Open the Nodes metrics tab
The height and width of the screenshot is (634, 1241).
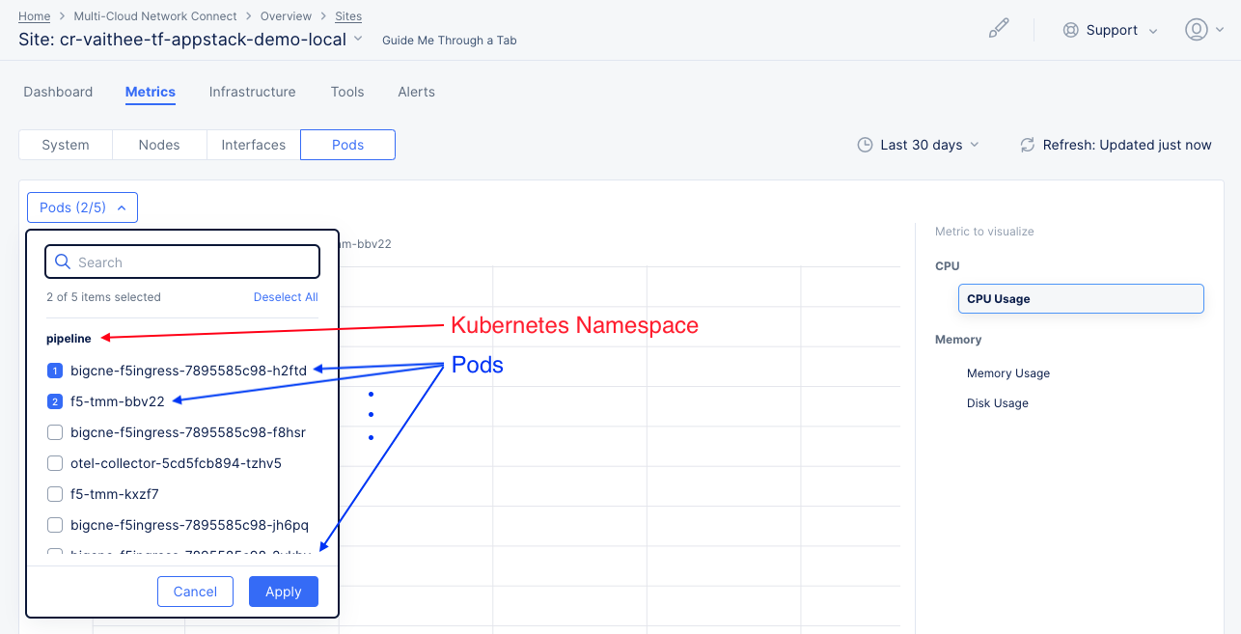[158, 145]
